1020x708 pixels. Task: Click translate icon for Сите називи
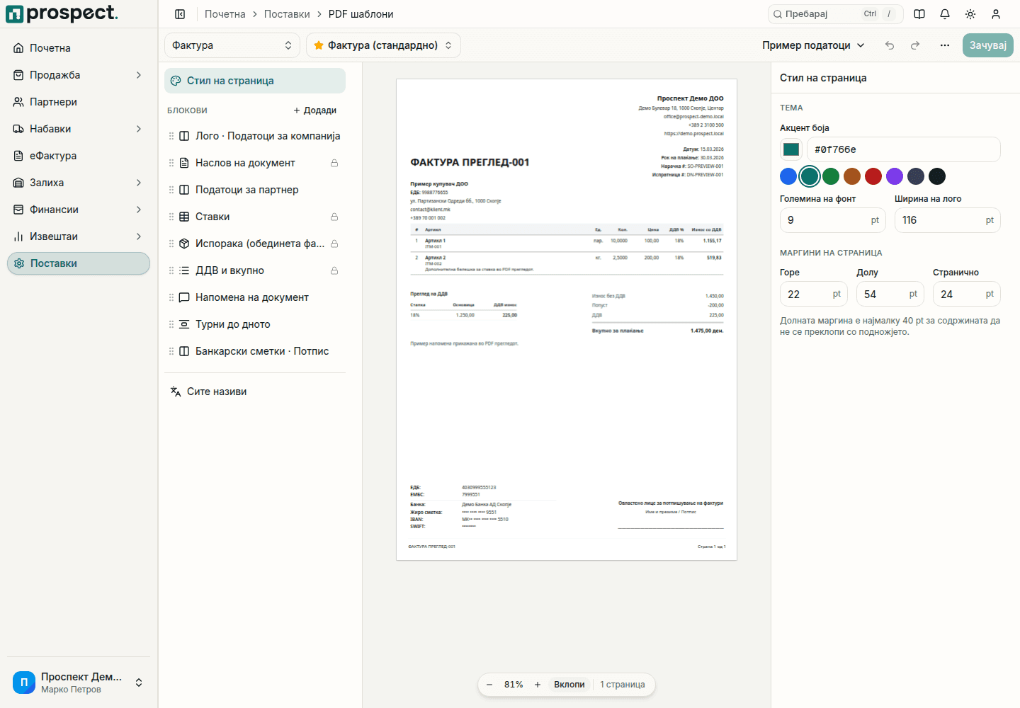tap(176, 392)
